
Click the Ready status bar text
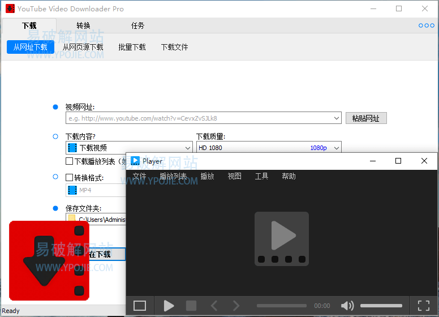(11, 311)
